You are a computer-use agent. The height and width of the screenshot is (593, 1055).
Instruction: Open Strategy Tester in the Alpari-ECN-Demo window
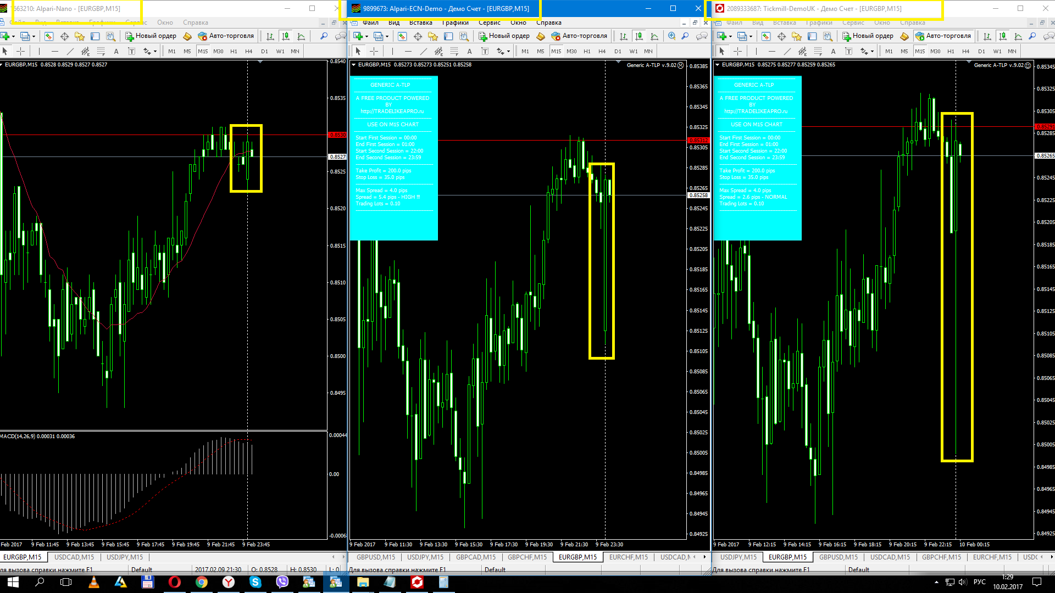pos(464,36)
